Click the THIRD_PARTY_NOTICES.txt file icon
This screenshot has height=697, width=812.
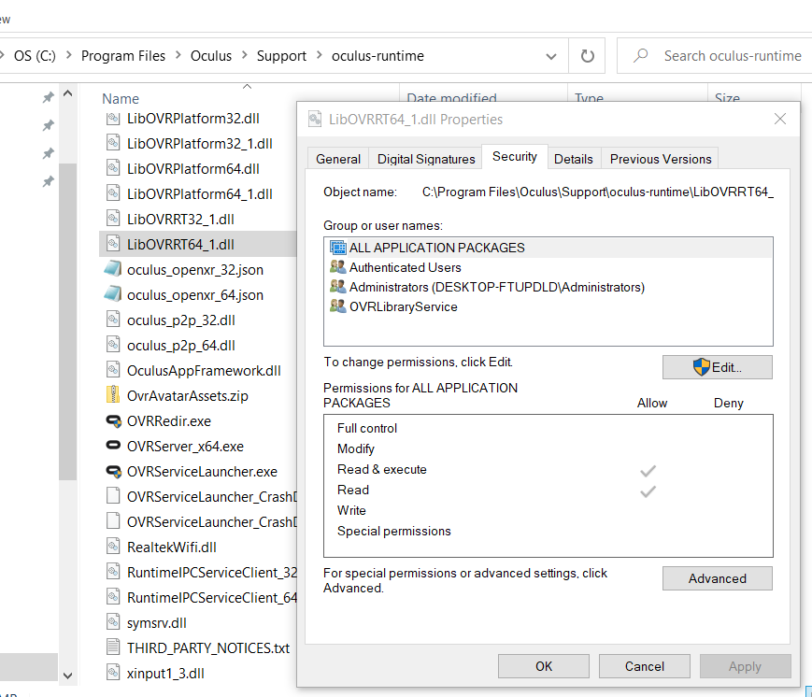click(x=113, y=647)
